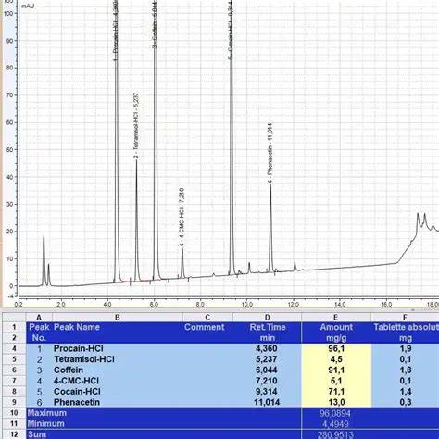Click the Cocain-HCl peak label in chromatogram
The image size is (439, 439).
coord(231,30)
